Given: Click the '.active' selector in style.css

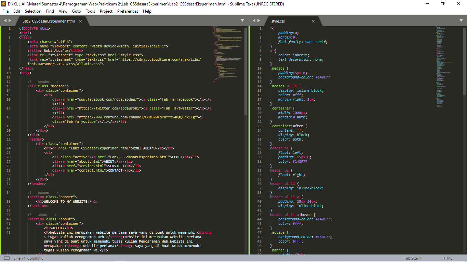Looking at the screenshot, I should coord(277,232).
